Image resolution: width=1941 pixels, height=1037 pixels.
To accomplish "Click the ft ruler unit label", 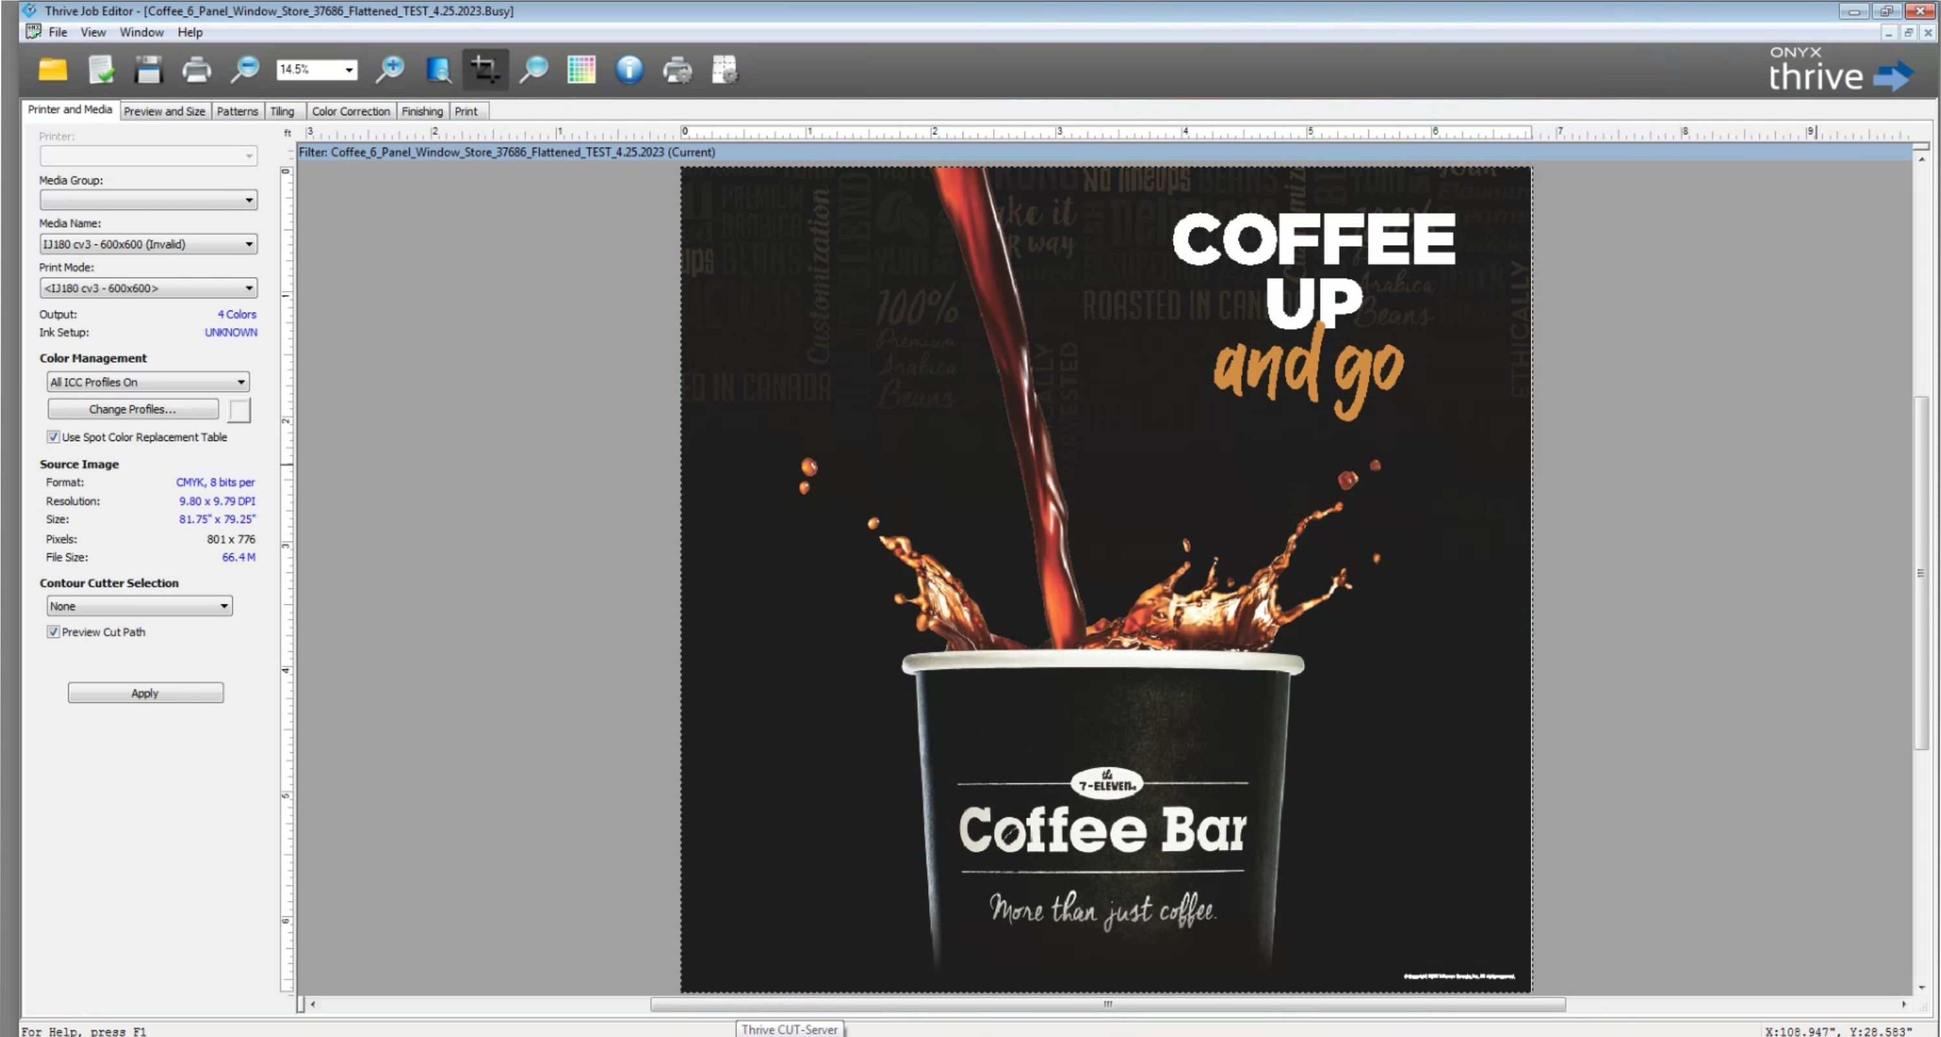I will pos(287,134).
